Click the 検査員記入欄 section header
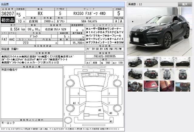Image resolution: width=194 pixels, height=132 pixels. [x=32, y=67]
